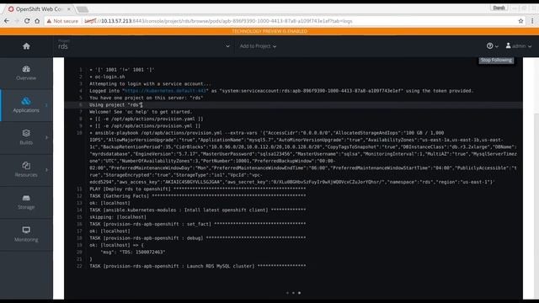Click log line 'Attempting to login with a service account'

[x=150, y=84]
